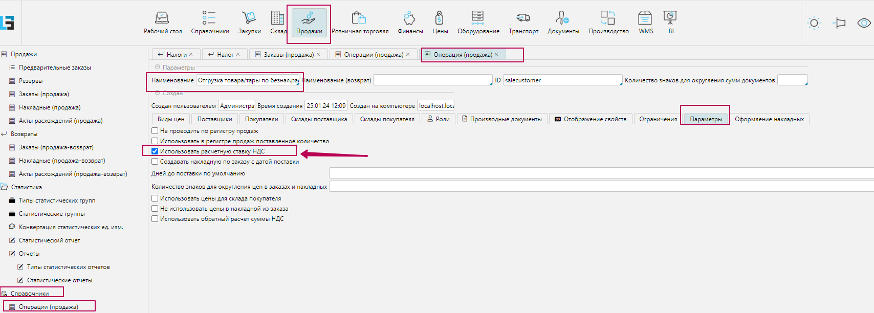Open the Производные документы tab
The width and height of the screenshot is (874, 313).
coord(501,119)
